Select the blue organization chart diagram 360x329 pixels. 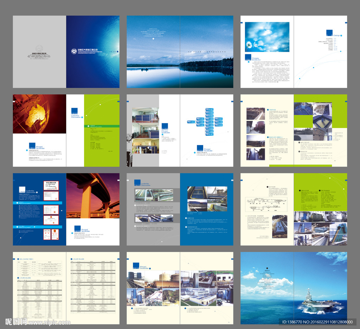coord(205,122)
